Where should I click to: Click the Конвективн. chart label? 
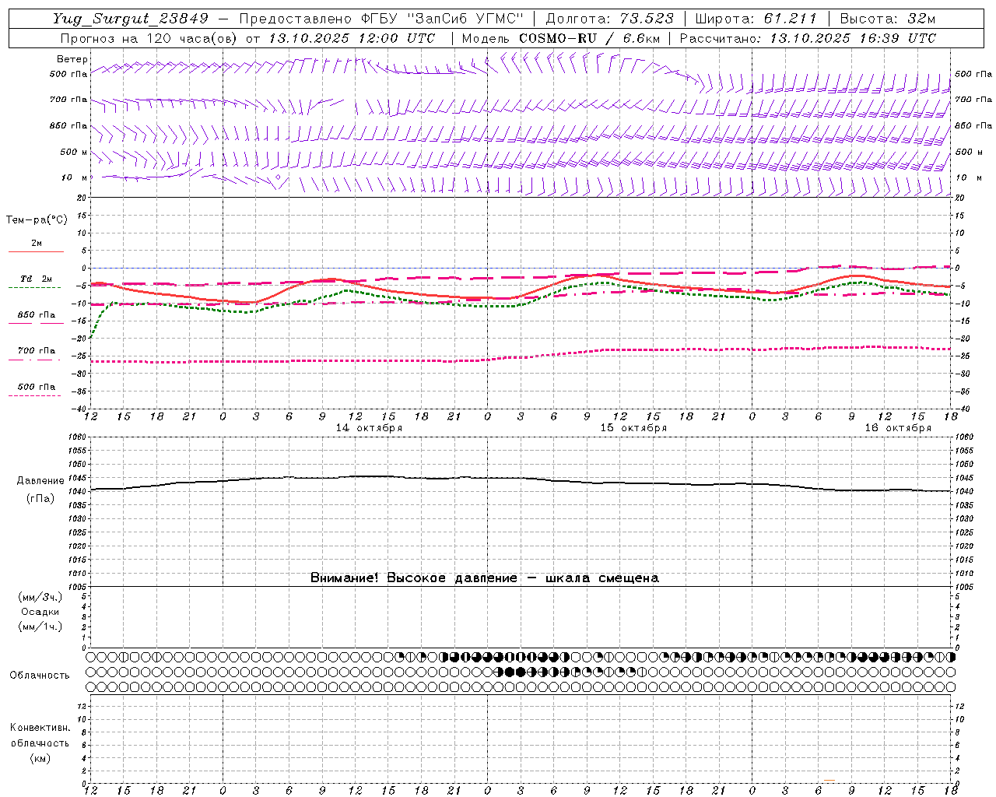(40, 728)
